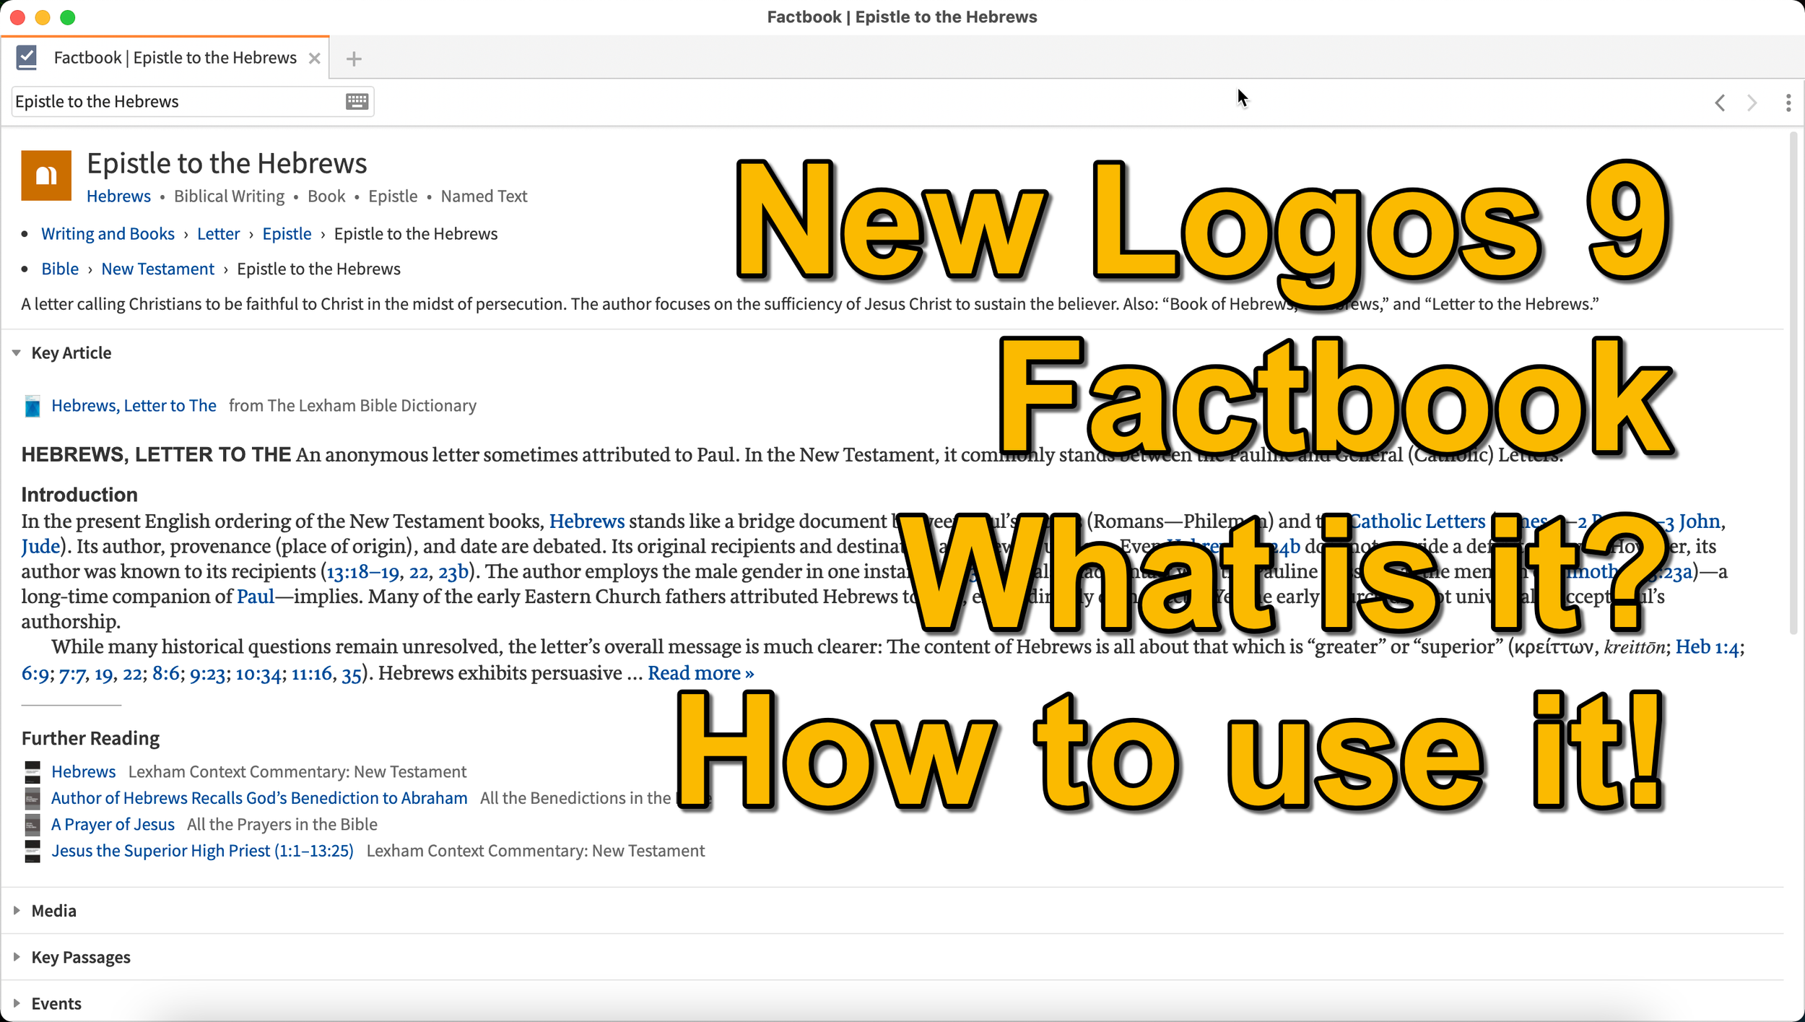Open Hebrews, Letter to The article link
Viewport: 1805px width, 1022px height.
[134, 406]
